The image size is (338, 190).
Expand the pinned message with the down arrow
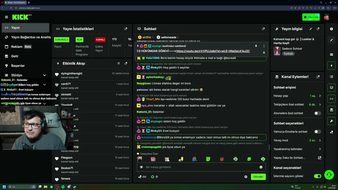(x=264, y=52)
